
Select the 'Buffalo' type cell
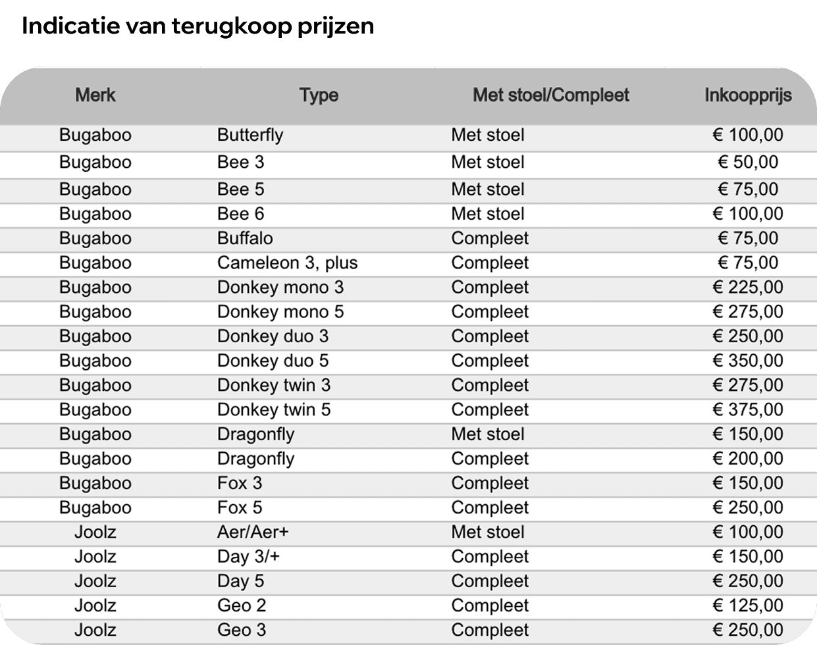[245, 238]
